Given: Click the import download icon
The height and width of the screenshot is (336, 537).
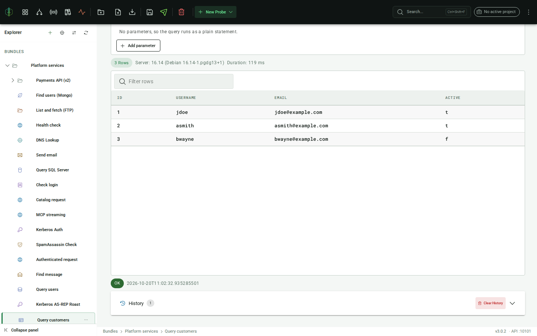Looking at the screenshot, I should click(132, 12).
